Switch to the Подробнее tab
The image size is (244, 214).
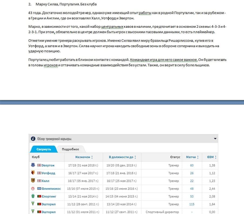pos(70,149)
